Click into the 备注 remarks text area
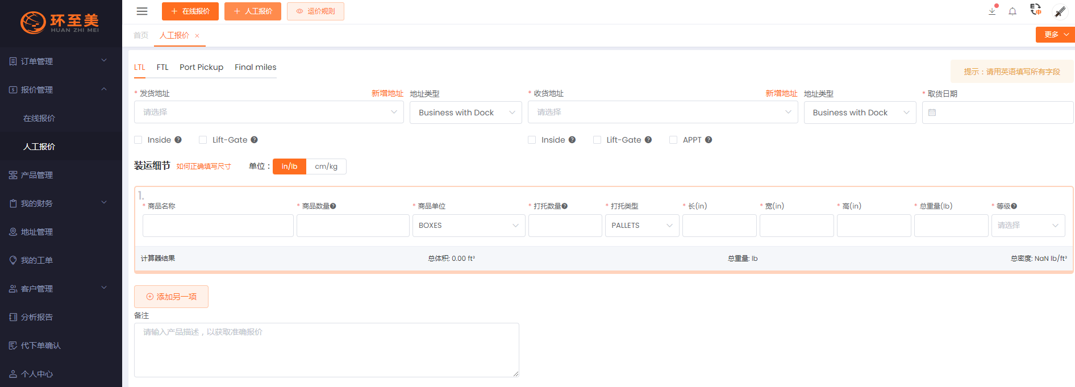 [326, 349]
